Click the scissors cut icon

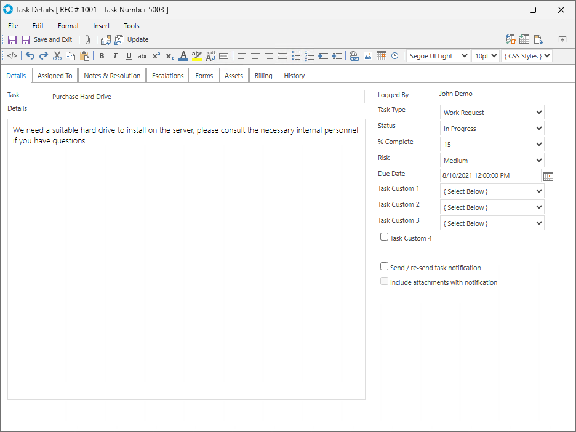pos(57,56)
